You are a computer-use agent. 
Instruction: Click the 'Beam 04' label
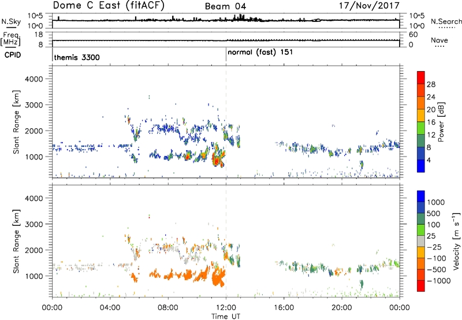[x=225, y=6]
